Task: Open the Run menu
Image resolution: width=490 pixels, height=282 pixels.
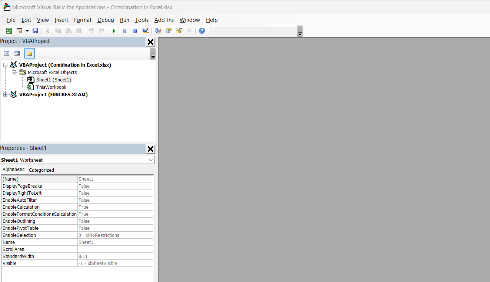Action: pos(124,20)
